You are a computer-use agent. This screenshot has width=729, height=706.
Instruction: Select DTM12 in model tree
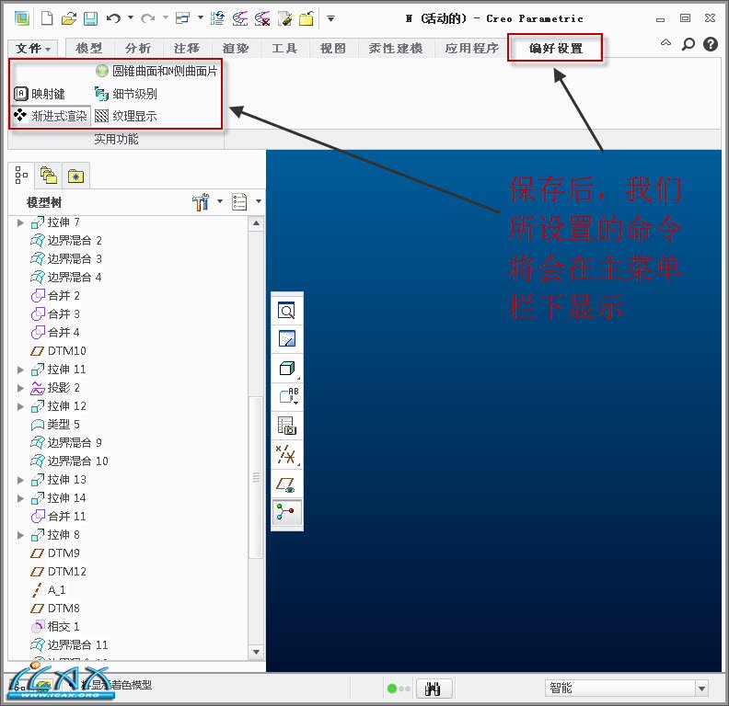pyautogui.click(x=58, y=572)
